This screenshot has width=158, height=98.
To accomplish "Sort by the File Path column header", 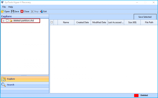I will [x=149, y=22].
